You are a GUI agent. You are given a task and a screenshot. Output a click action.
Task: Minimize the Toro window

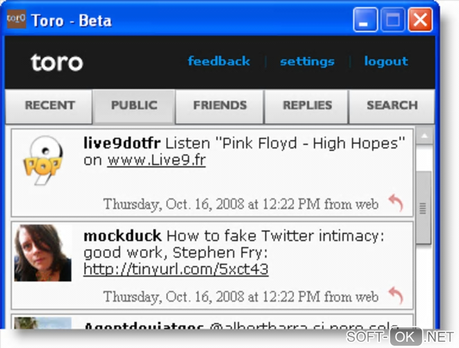click(365, 20)
